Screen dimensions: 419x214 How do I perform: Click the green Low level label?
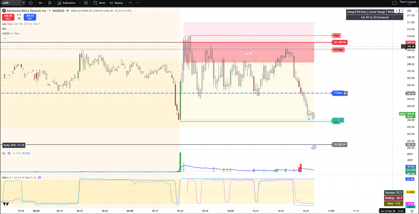click(336, 122)
